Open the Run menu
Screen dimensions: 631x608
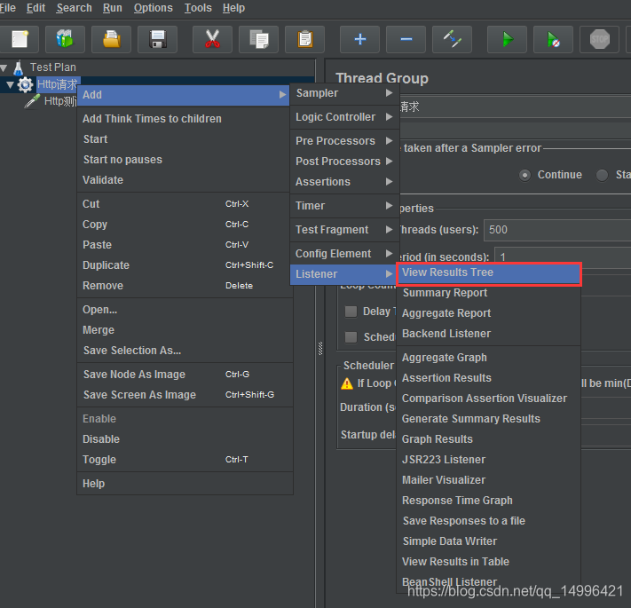click(113, 8)
